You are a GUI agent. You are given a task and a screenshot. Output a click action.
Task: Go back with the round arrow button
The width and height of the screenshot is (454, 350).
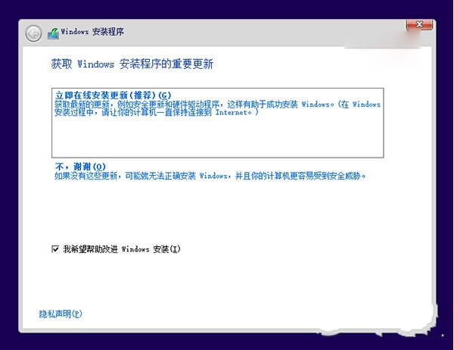coord(33,33)
